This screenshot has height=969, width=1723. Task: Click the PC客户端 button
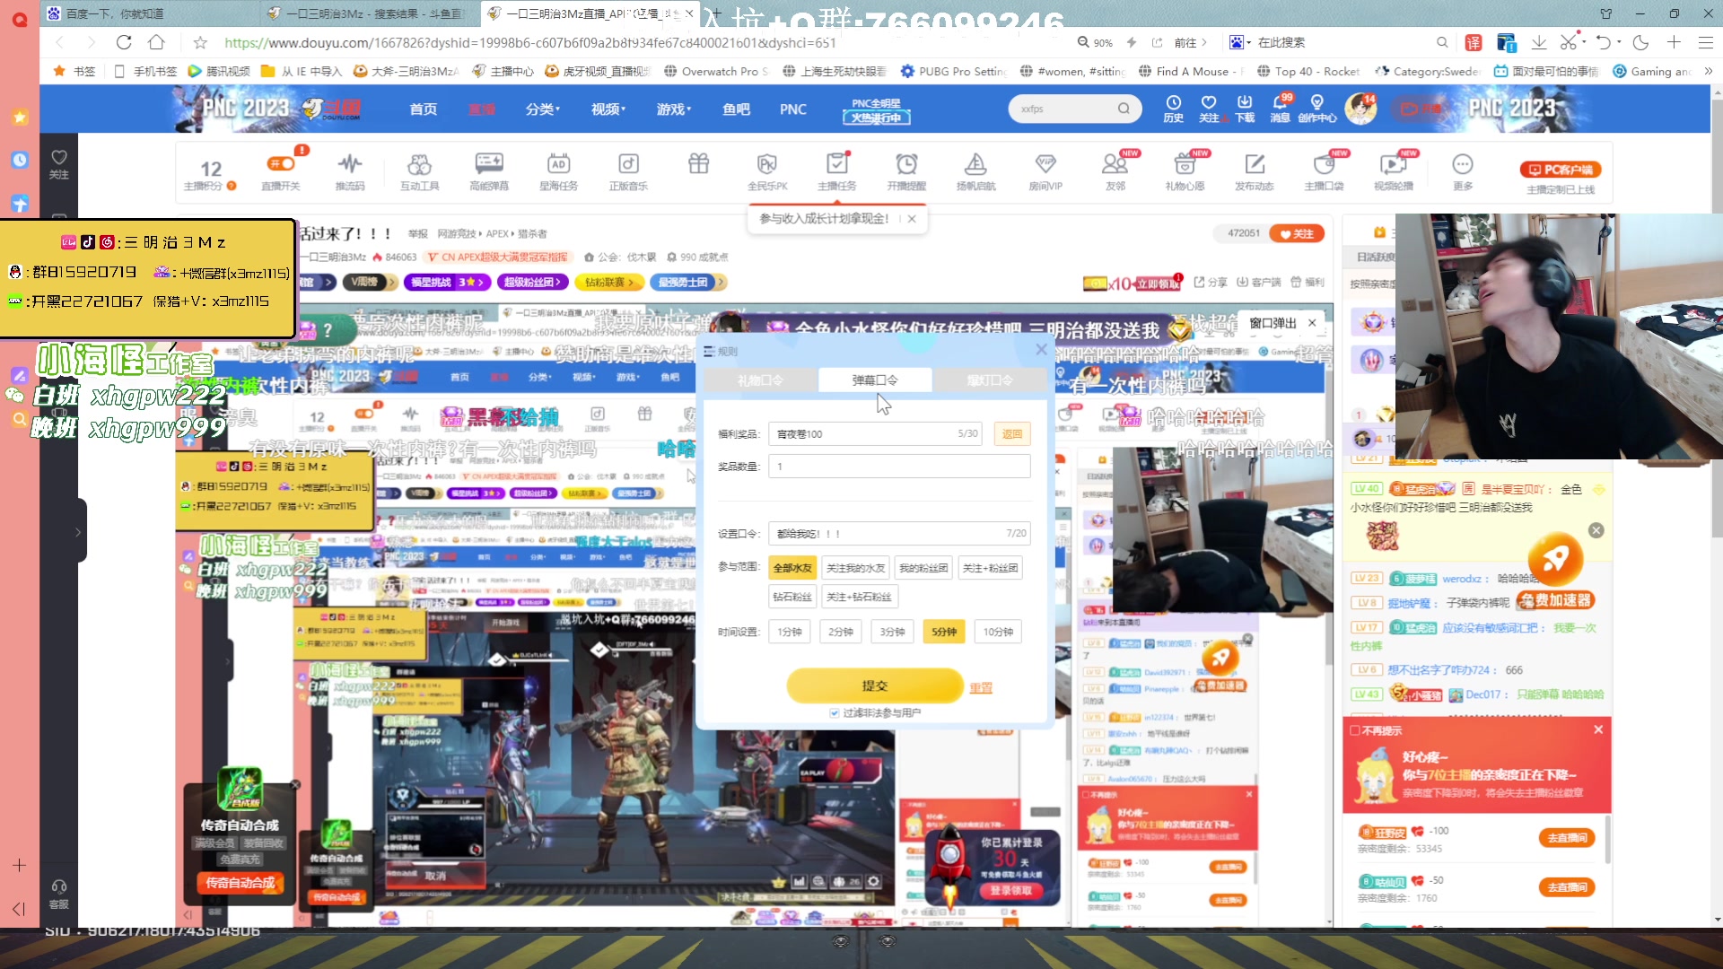[x=1561, y=169]
